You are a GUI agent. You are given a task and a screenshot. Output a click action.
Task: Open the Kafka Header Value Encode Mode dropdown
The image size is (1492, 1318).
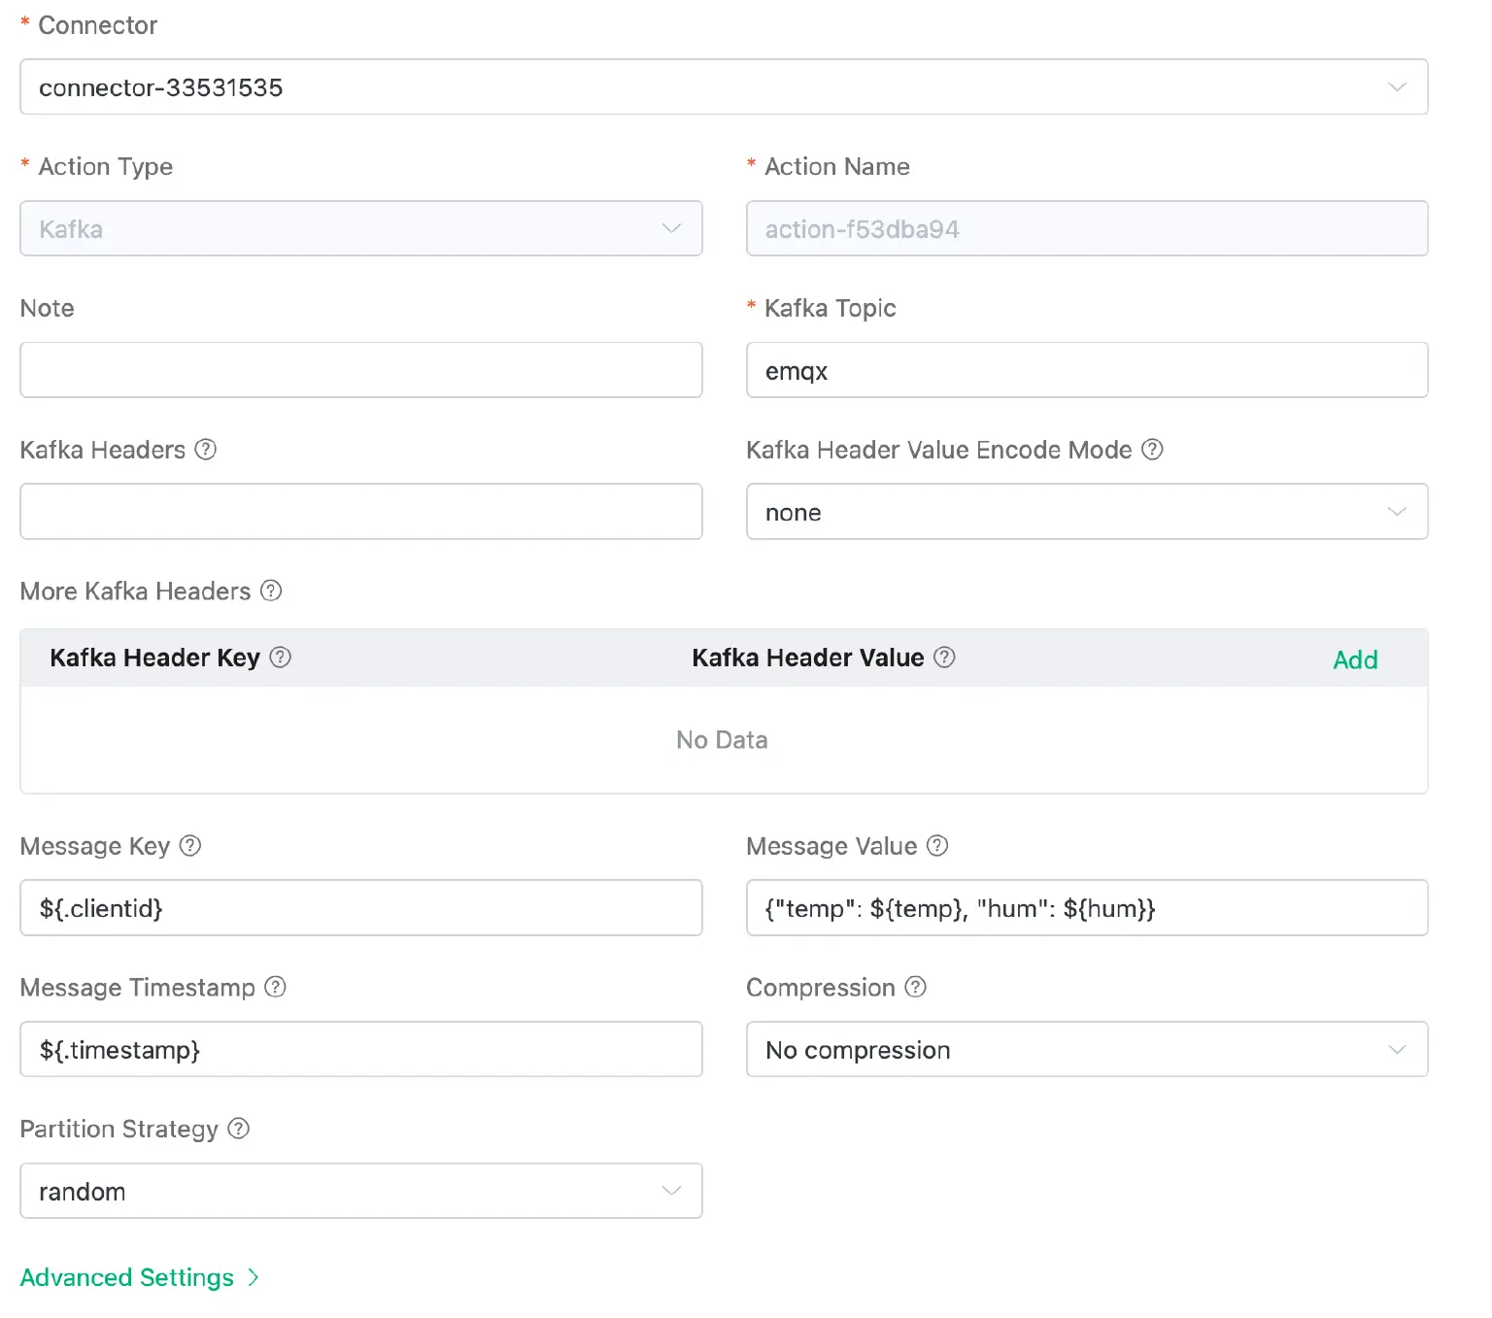pyautogui.click(x=1086, y=512)
